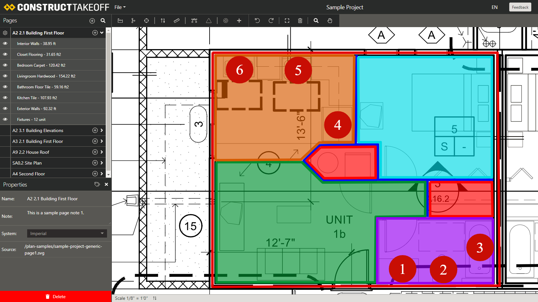The height and width of the screenshot is (302, 538).
Task: Select the branching polyline length tool
Action: point(133,21)
